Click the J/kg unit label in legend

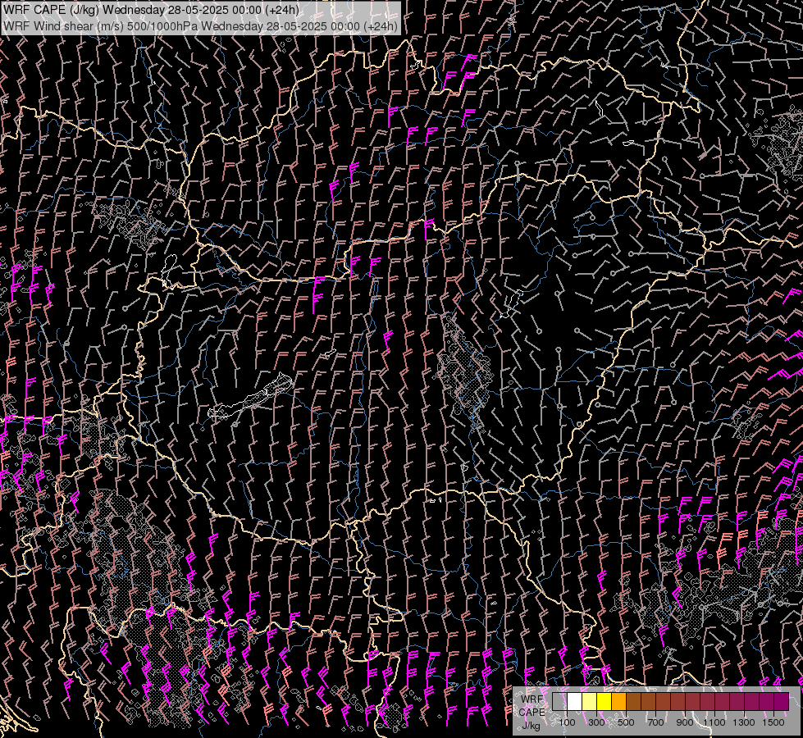pyautogui.click(x=531, y=726)
